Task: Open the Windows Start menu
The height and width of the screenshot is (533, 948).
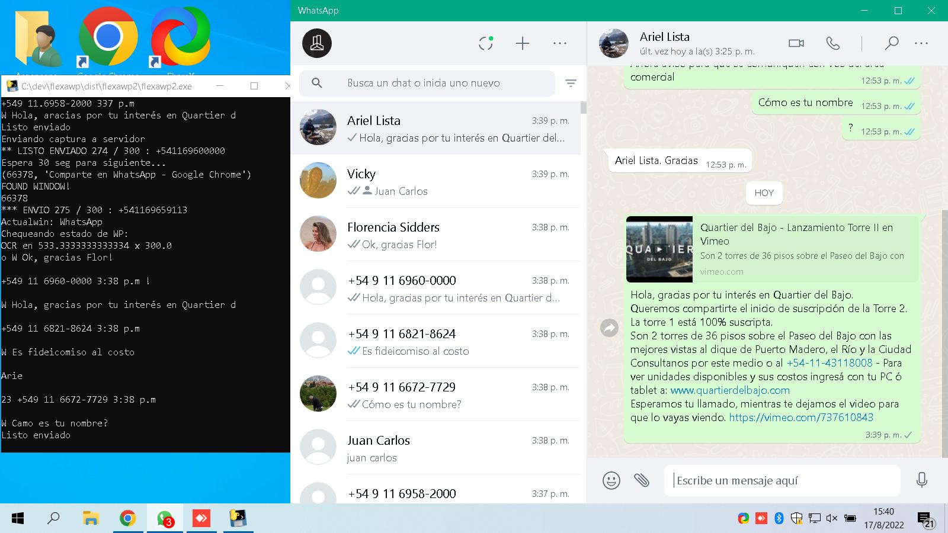Action: point(18,519)
